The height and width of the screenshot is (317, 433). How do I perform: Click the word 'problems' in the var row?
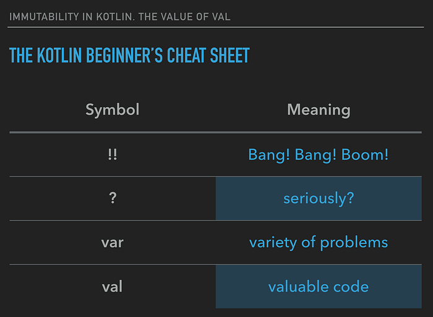click(x=354, y=243)
